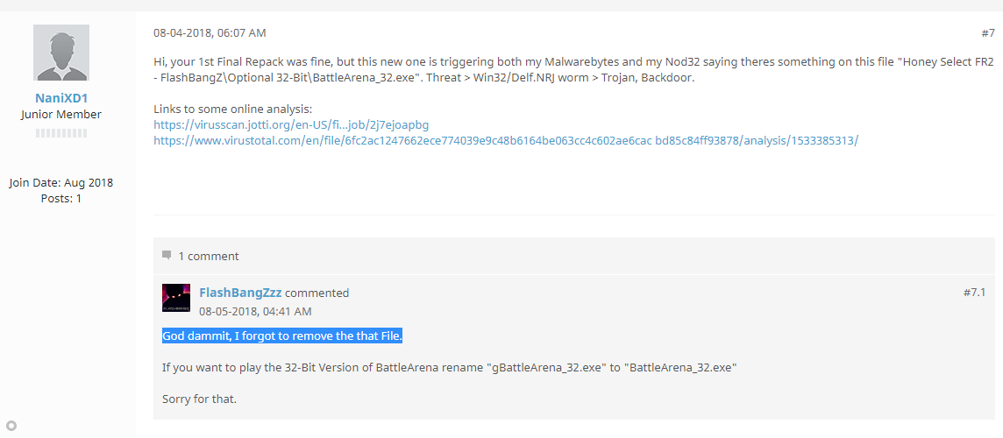Click the speech bubble comment icon

point(167,255)
